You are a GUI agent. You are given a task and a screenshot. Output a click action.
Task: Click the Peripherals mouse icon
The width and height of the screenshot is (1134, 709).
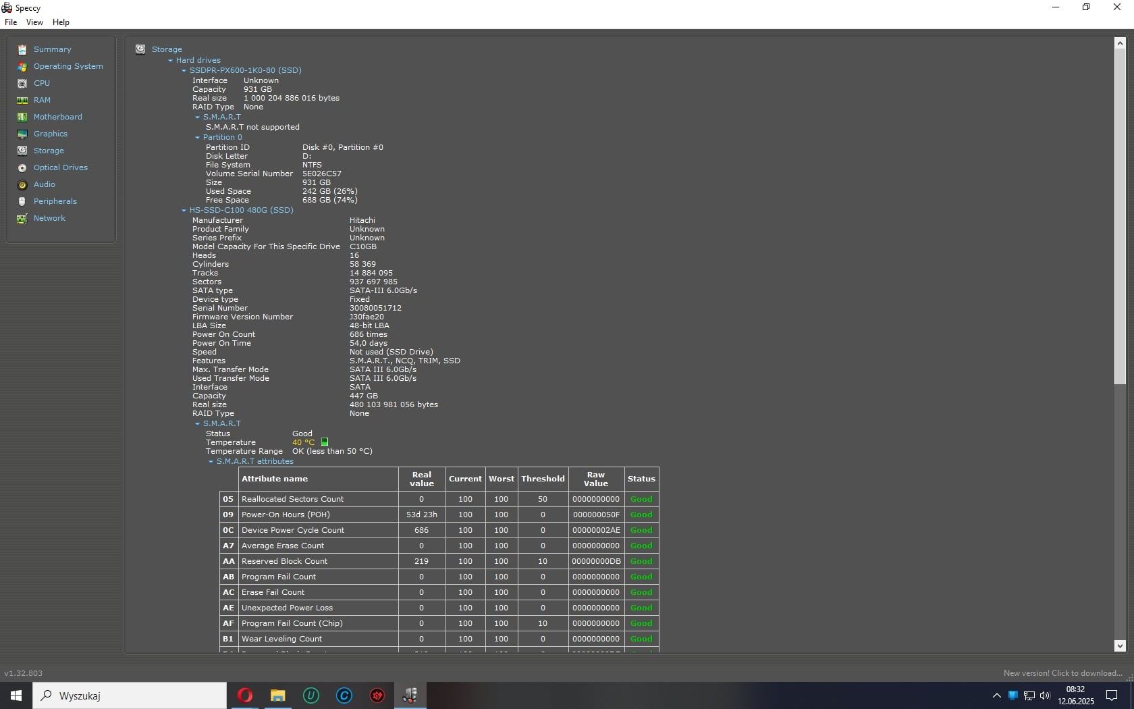tap(22, 201)
